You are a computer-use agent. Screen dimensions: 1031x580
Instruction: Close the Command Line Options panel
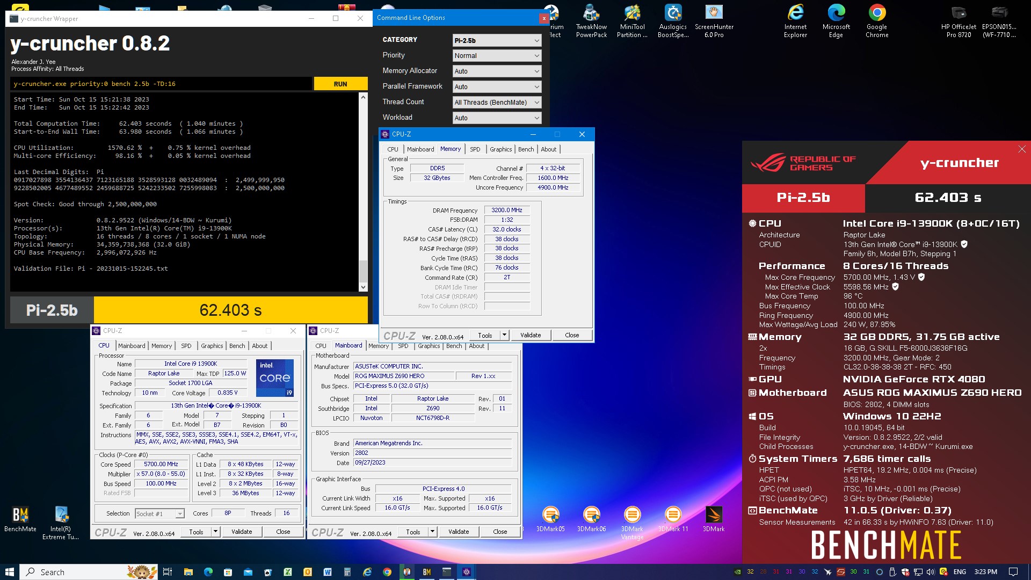544,18
